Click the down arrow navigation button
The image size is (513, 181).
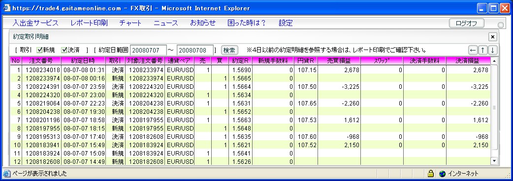click(x=493, y=50)
